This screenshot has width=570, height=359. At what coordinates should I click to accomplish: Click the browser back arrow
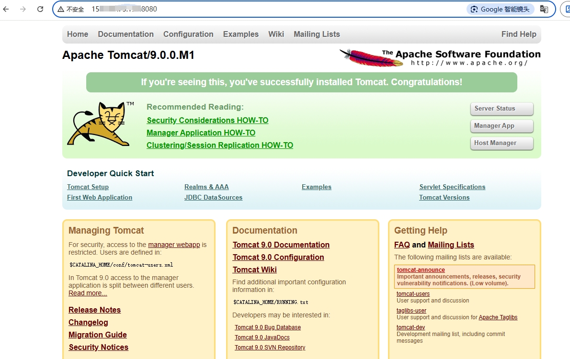tap(6, 9)
